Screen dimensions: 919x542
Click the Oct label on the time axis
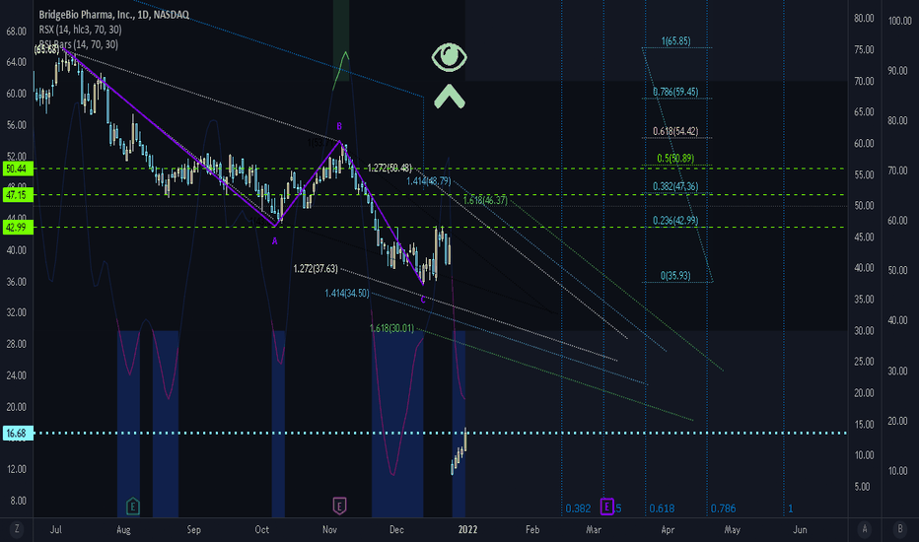[x=262, y=530]
